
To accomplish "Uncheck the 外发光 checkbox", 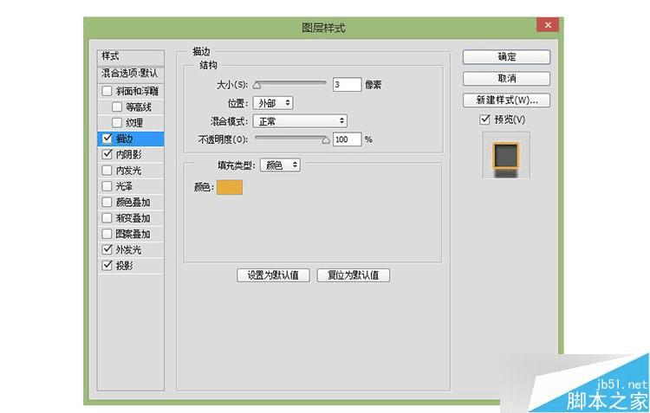I will pyautogui.click(x=107, y=249).
